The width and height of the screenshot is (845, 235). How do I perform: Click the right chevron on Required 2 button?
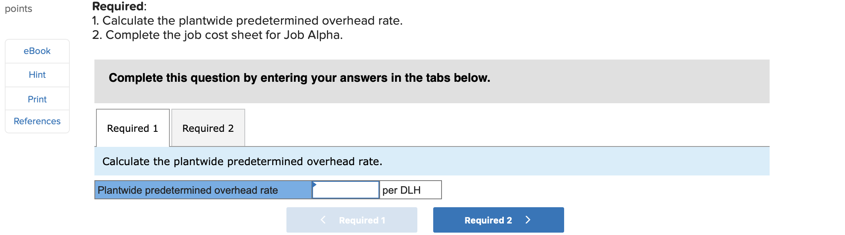528,220
